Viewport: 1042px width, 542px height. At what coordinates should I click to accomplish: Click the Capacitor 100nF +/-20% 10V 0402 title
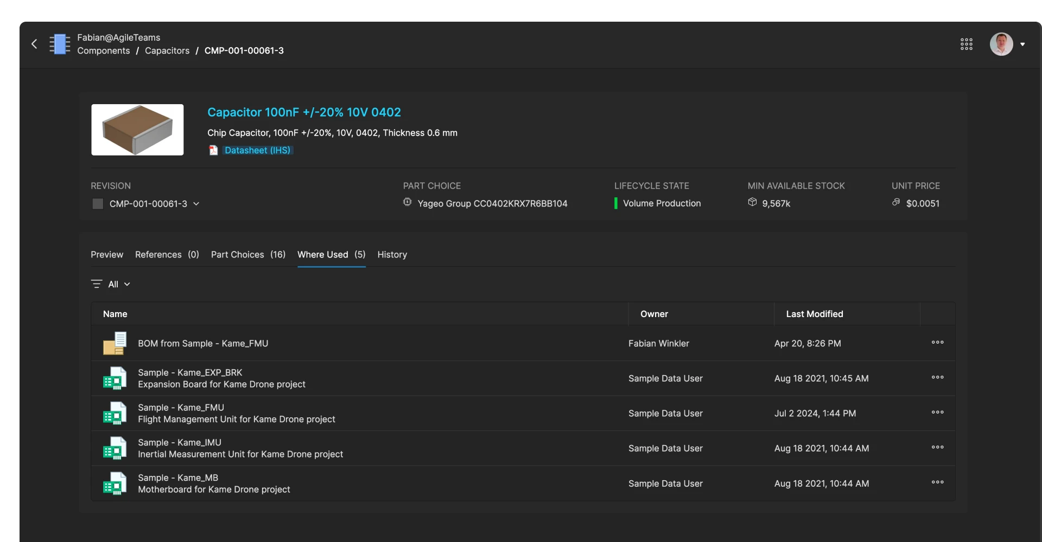coord(304,112)
